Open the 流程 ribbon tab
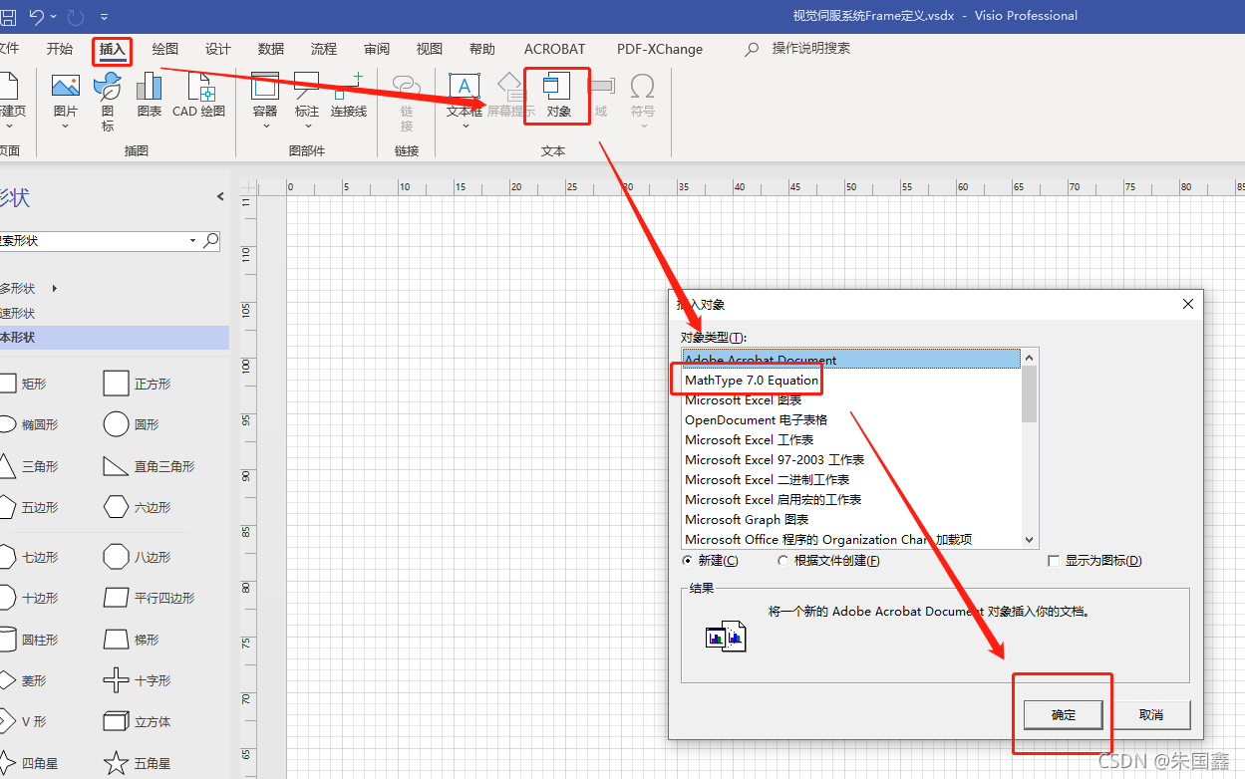 coord(324,49)
